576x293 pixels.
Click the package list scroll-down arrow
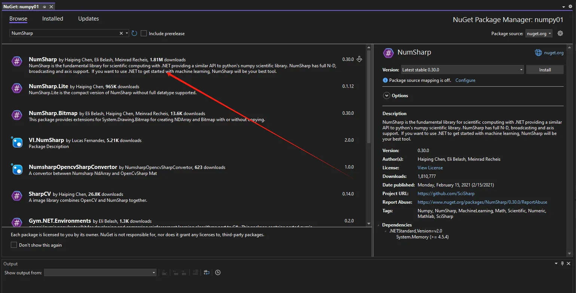(x=369, y=223)
